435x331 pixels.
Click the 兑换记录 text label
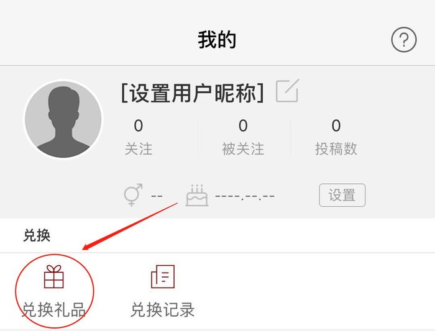(163, 310)
